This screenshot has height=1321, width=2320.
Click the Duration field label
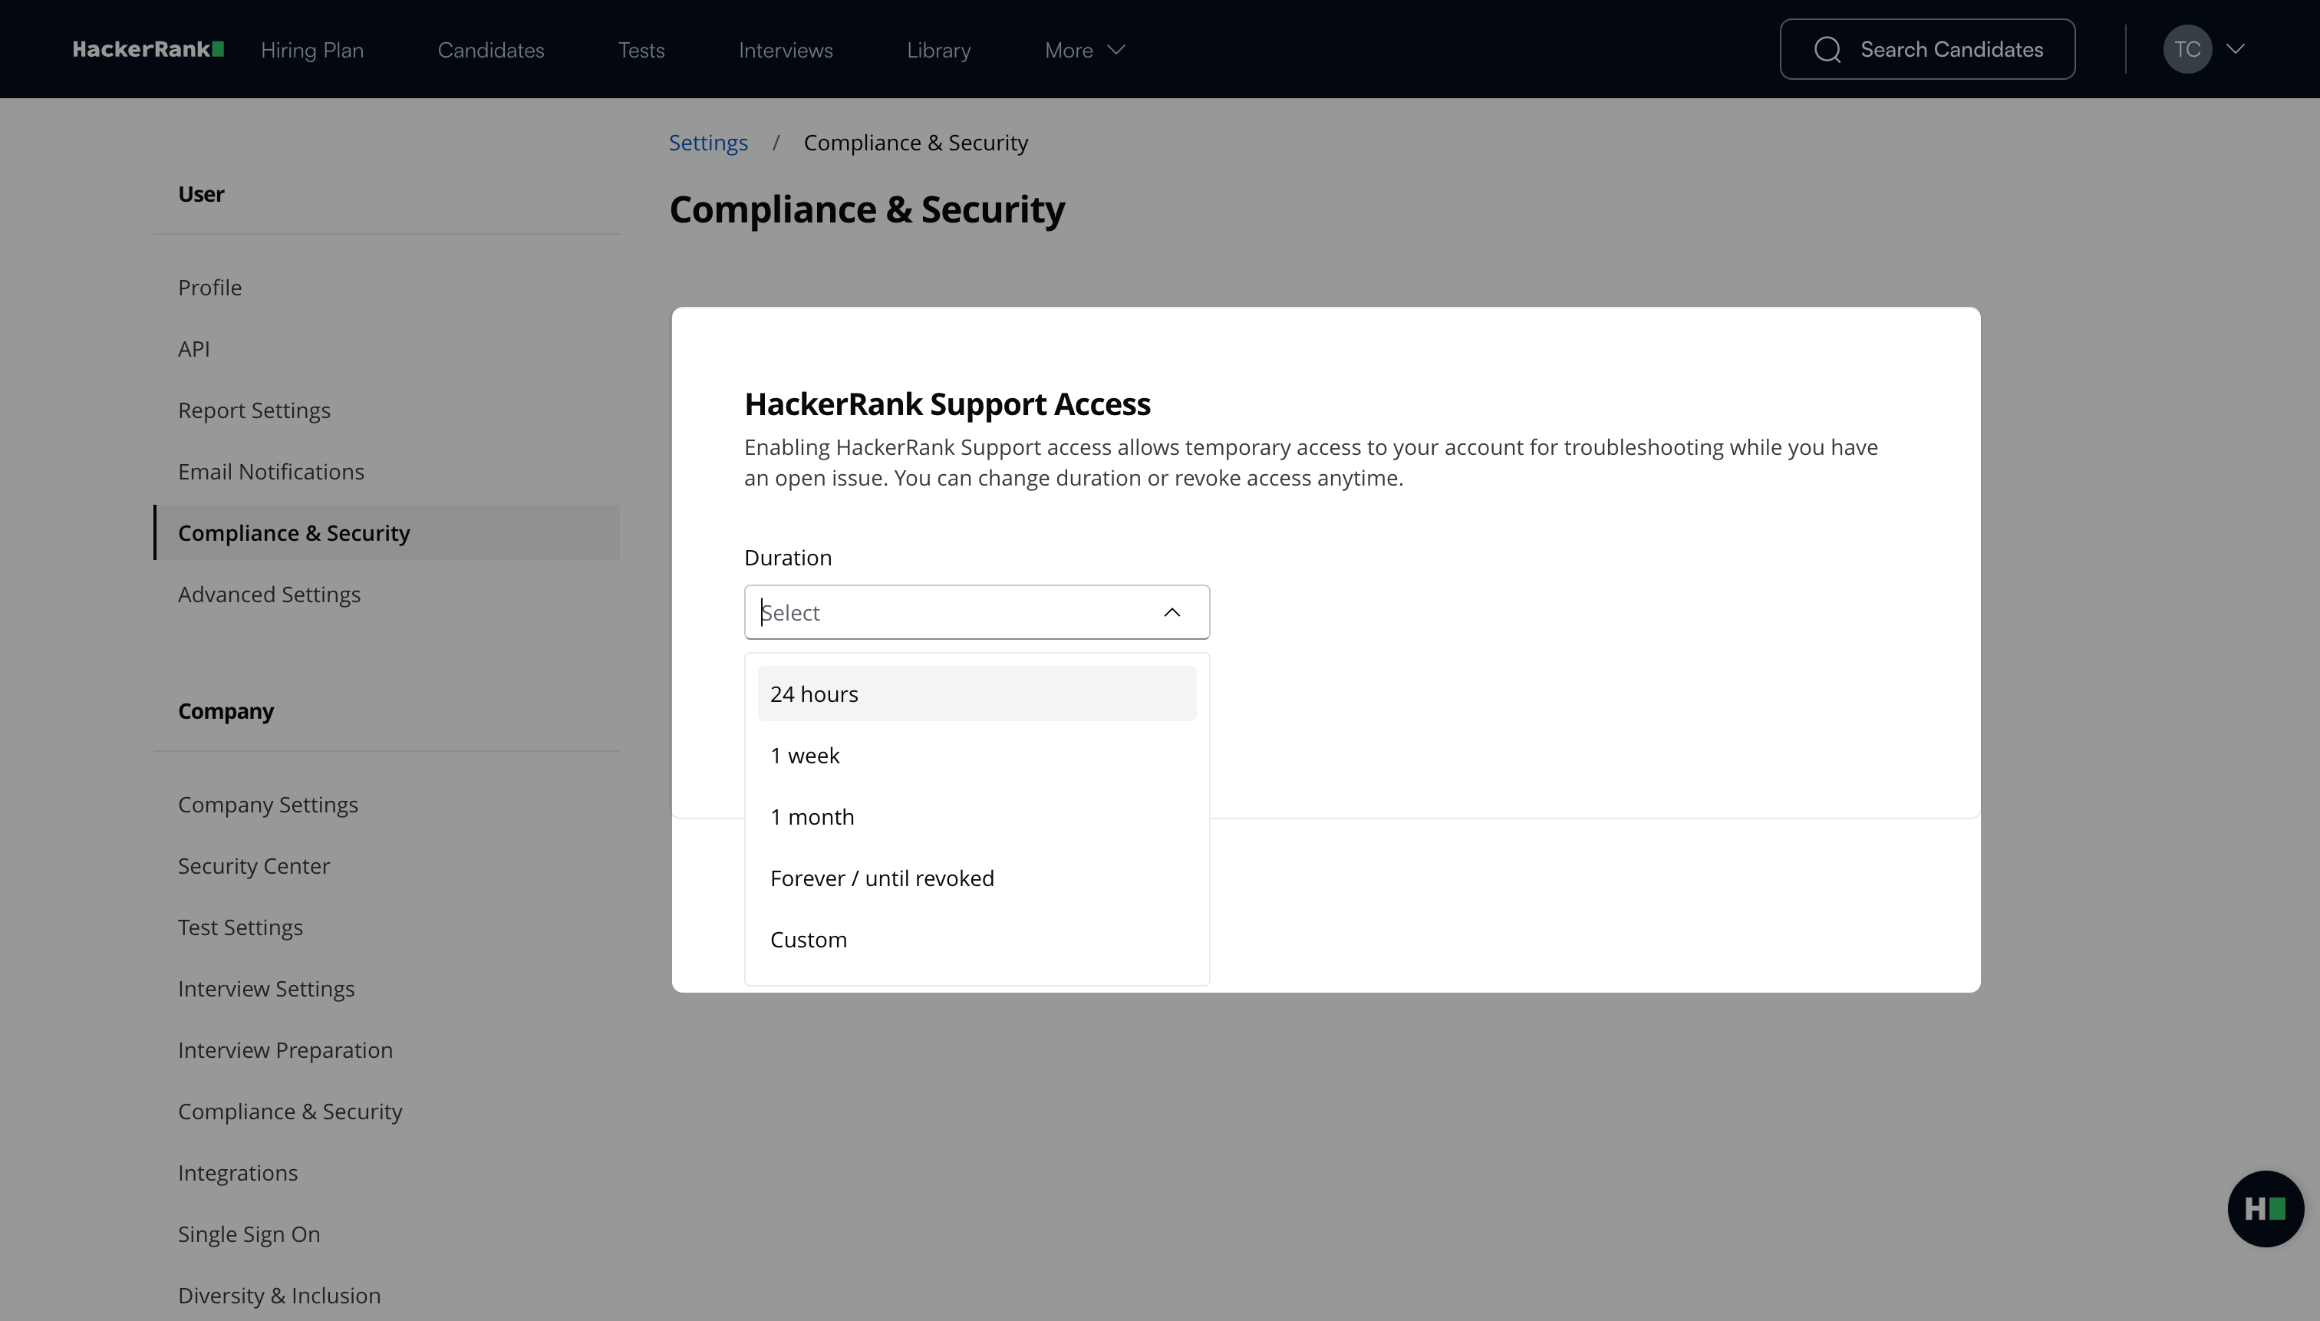click(788, 557)
